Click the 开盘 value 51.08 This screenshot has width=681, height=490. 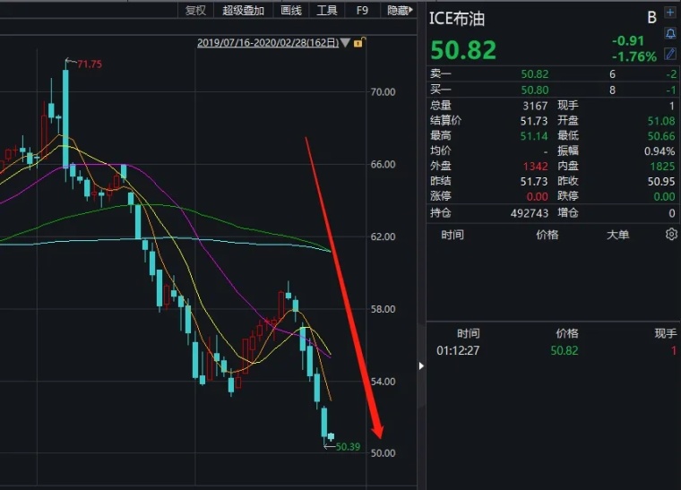(661, 121)
